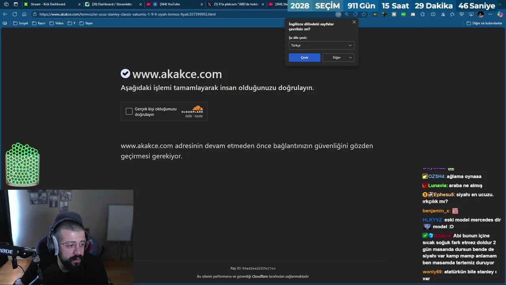Add page to favorites with star icon
This screenshot has height=285, width=506.
point(364,14)
